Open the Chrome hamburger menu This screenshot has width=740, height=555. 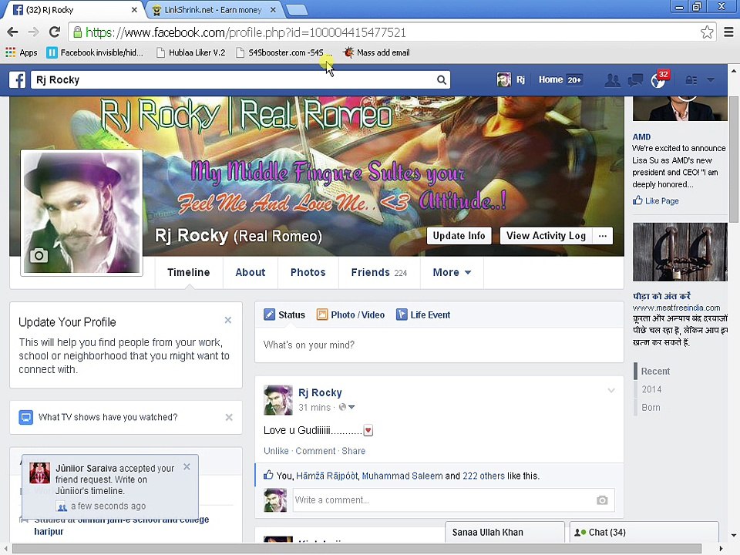click(728, 32)
